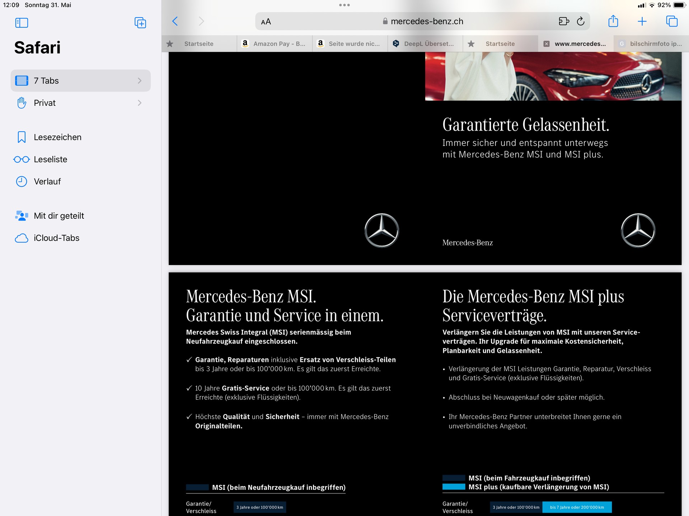This screenshot has height=516, width=689.
Task: Expand the 7 Tabs chevron
Action: 140,81
